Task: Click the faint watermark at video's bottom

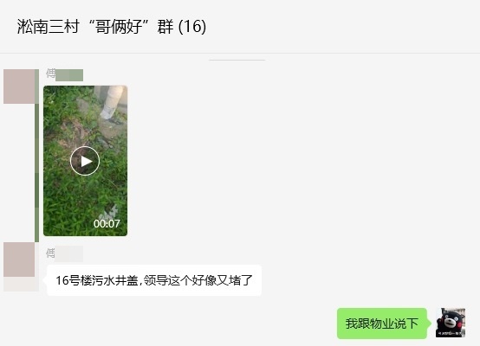Action: coord(110,211)
